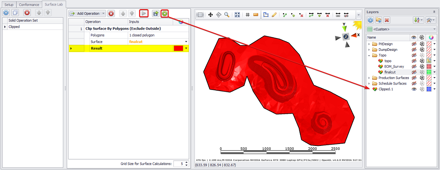Collapse the Topo folder

pyautogui.click(x=369, y=55)
